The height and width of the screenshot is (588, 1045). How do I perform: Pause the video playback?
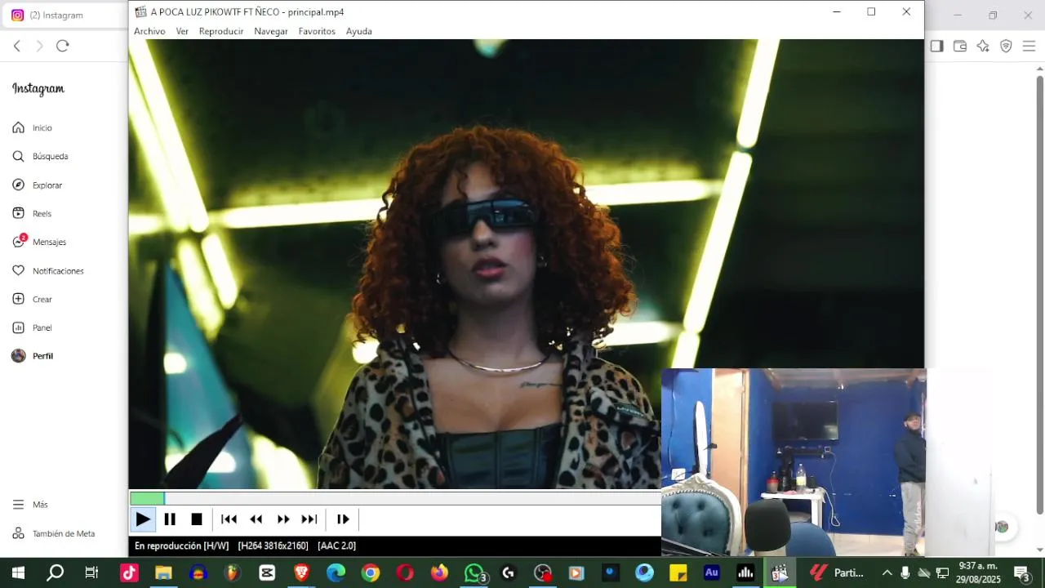coord(170,519)
